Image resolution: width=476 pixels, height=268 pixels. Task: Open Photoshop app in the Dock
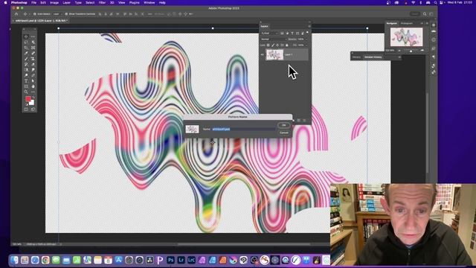click(170, 260)
